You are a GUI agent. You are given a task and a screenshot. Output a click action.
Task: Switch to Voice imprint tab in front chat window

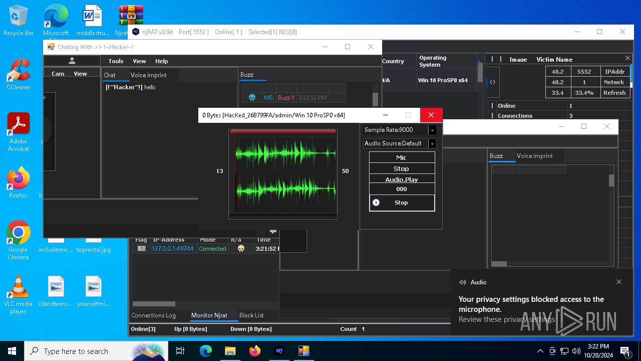[x=148, y=75]
